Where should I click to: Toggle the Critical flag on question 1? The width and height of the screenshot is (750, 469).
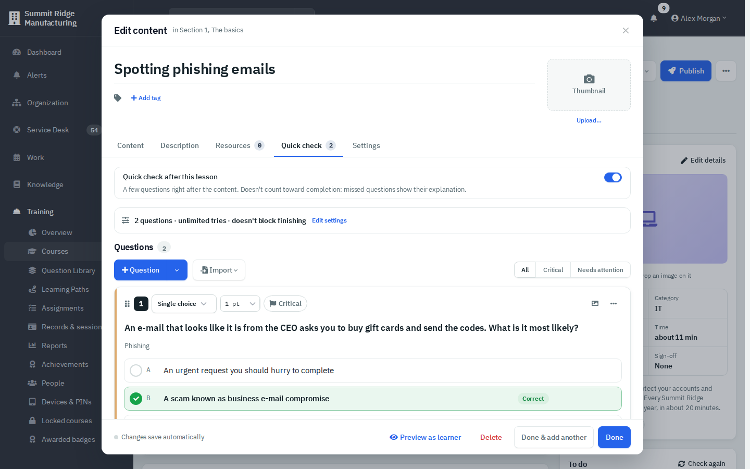tap(285, 304)
